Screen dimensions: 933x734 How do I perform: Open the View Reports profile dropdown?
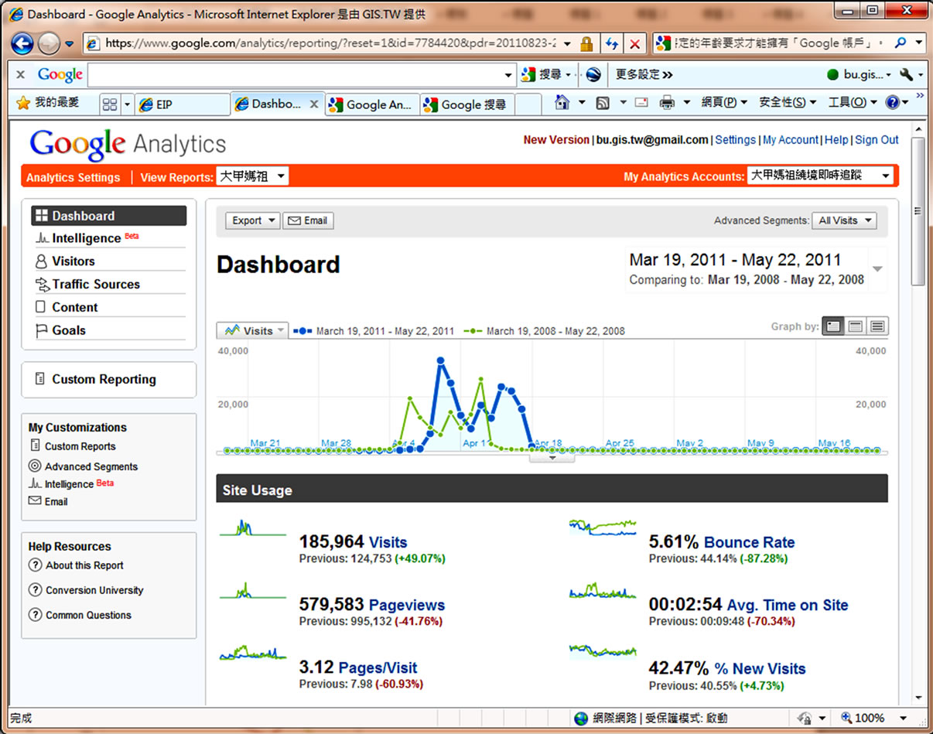252,176
